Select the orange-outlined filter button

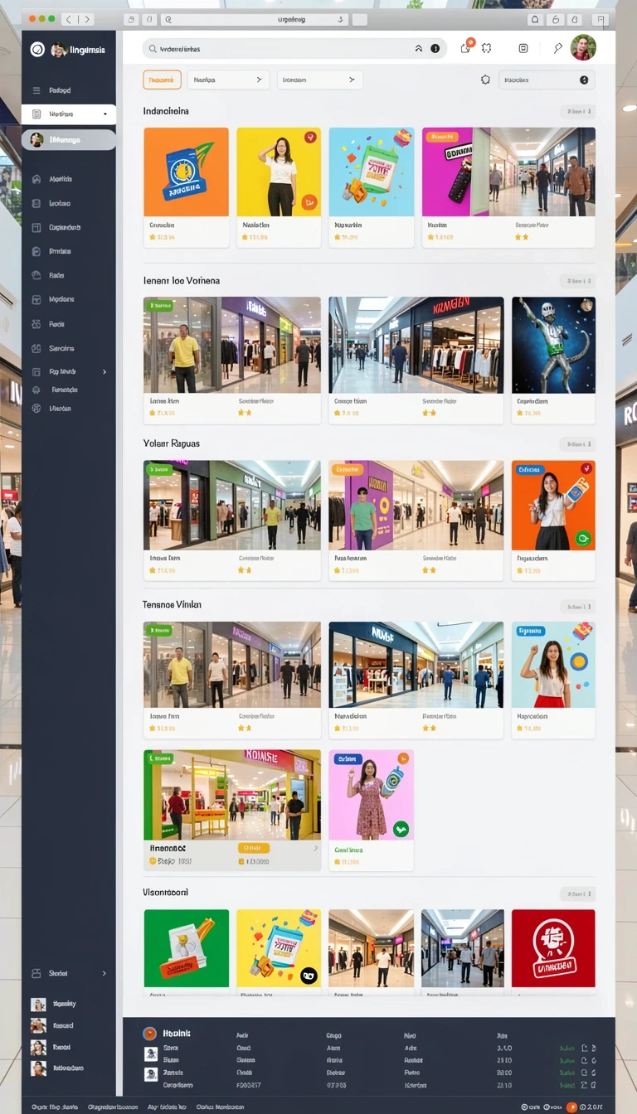[163, 80]
